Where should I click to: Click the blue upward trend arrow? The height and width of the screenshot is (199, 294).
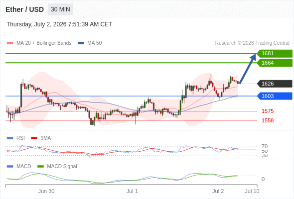click(248, 69)
